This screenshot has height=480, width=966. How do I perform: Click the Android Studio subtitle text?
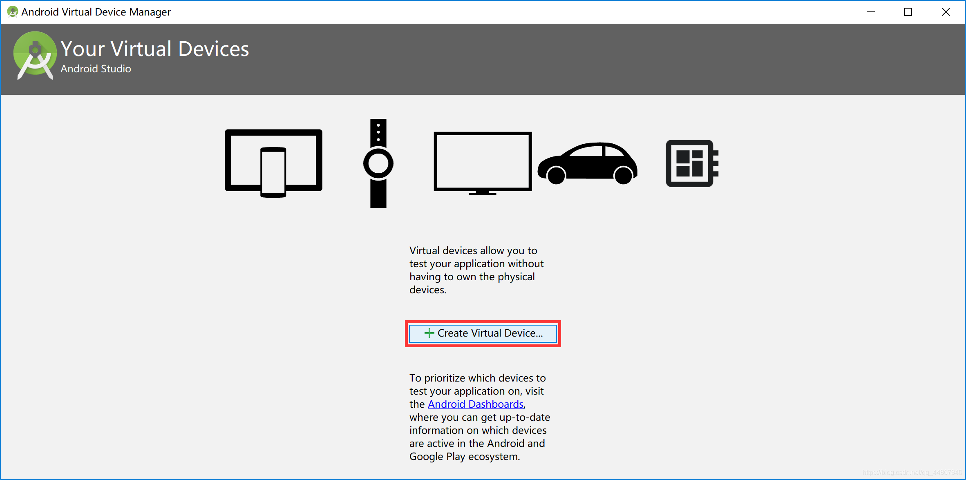pyautogui.click(x=96, y=69)
